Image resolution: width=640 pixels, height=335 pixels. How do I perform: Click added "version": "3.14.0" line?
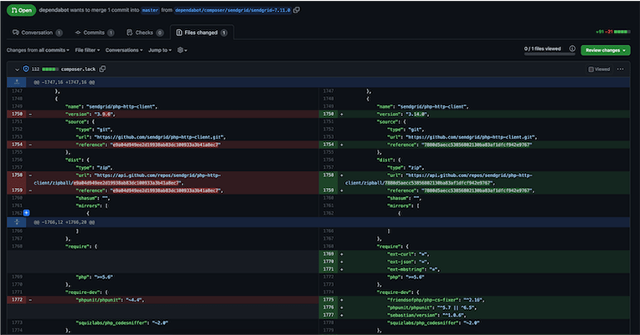(403, 114)
